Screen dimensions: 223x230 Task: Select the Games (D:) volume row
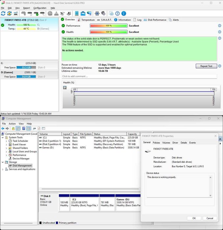(x=89, y=147)
